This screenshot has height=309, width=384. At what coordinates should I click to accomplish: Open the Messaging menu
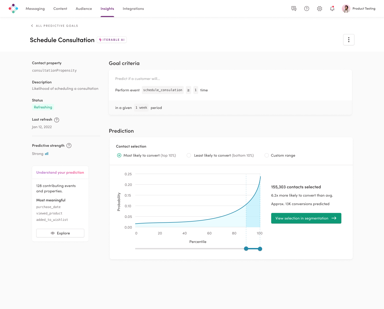click(35, 9)
